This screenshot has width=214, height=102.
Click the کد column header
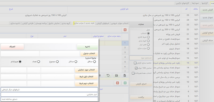coord(186,9)
